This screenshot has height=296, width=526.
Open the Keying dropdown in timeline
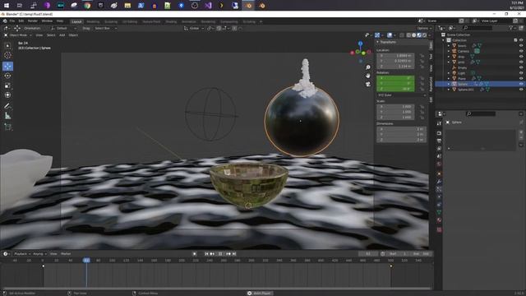(x=40, y=254)
